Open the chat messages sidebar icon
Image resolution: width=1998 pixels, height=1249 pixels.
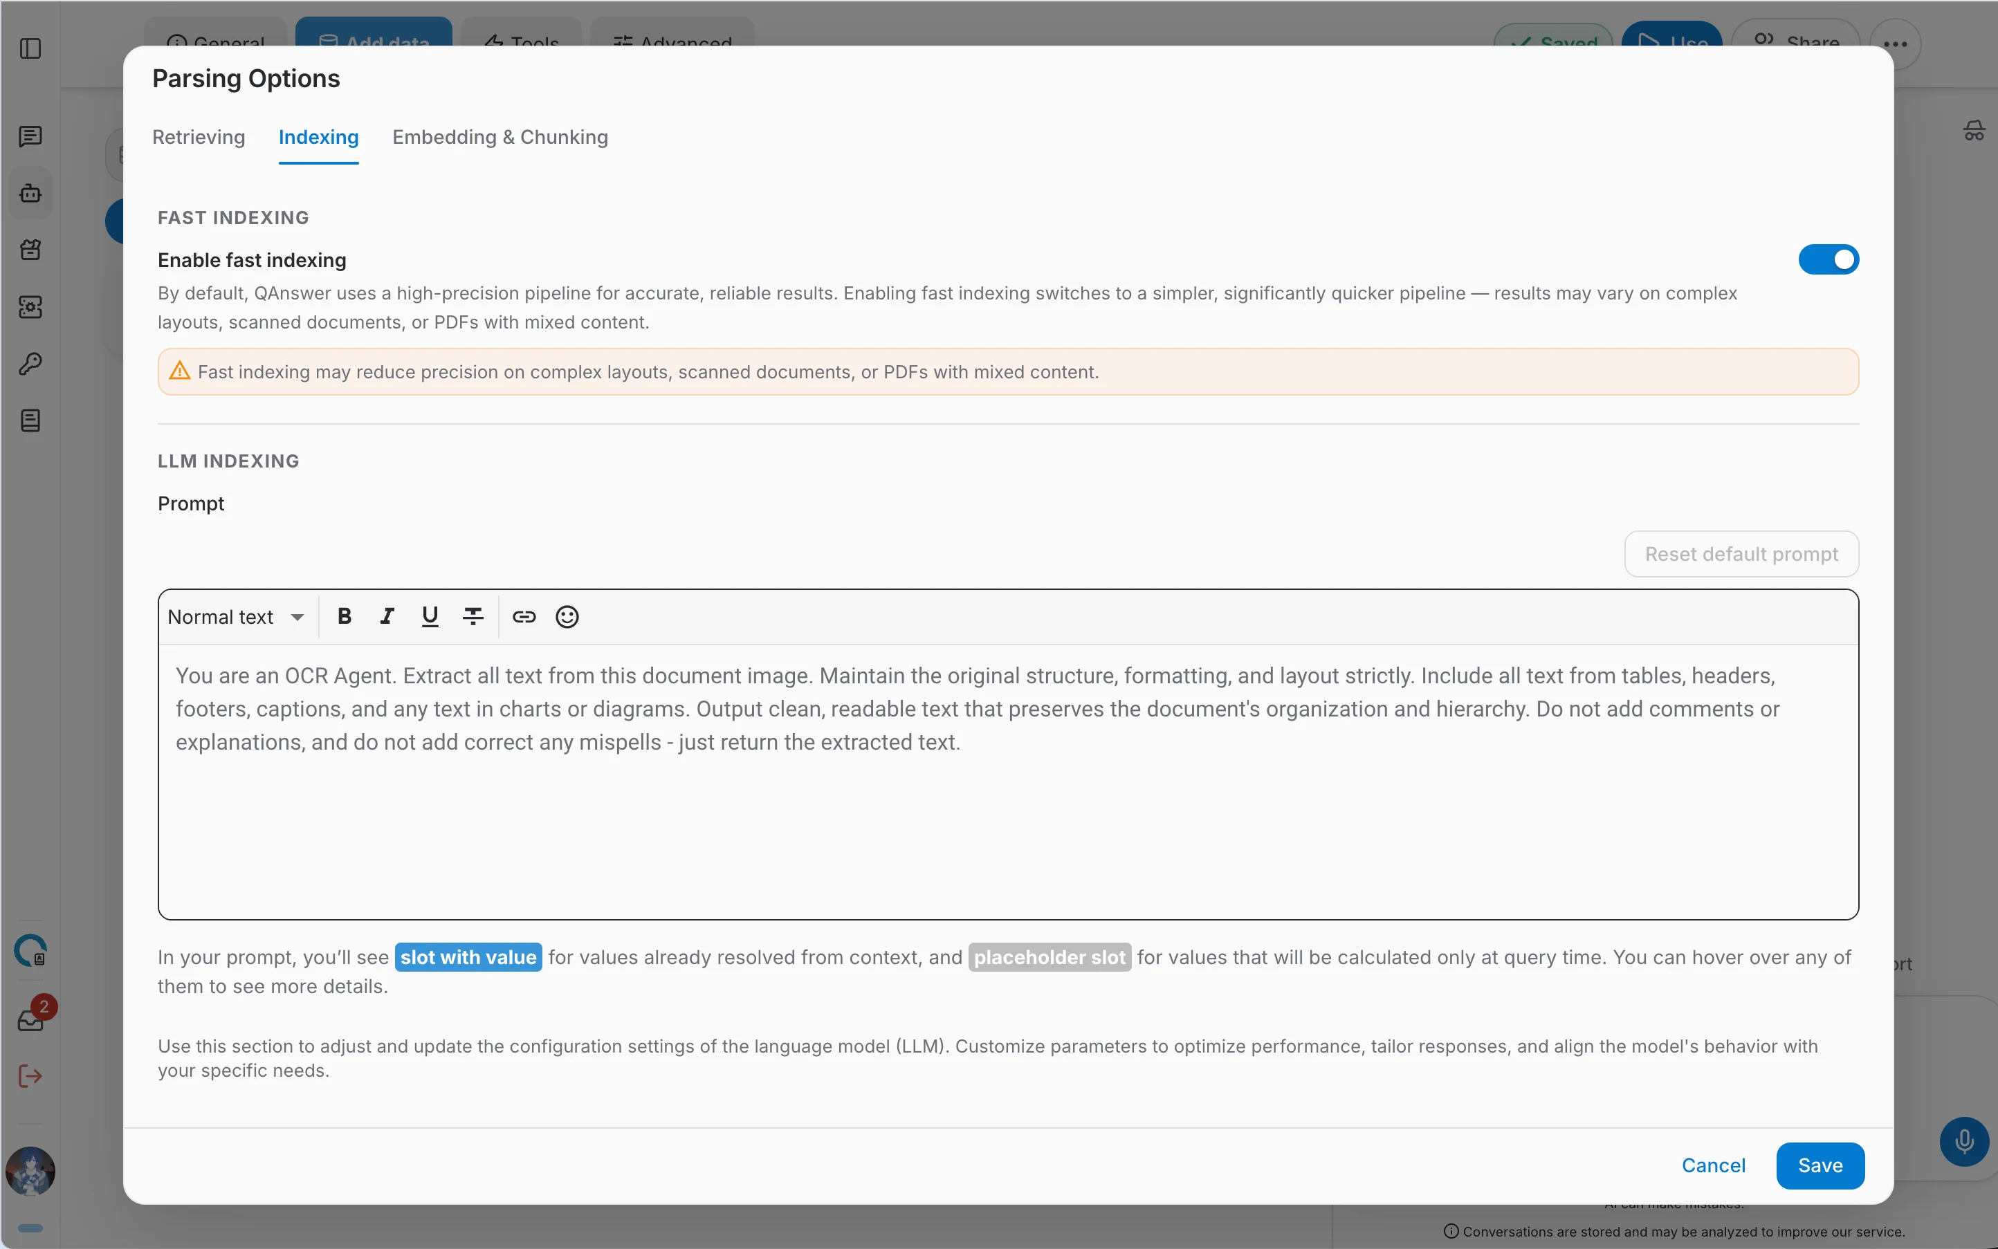click(x=30, y=136)
